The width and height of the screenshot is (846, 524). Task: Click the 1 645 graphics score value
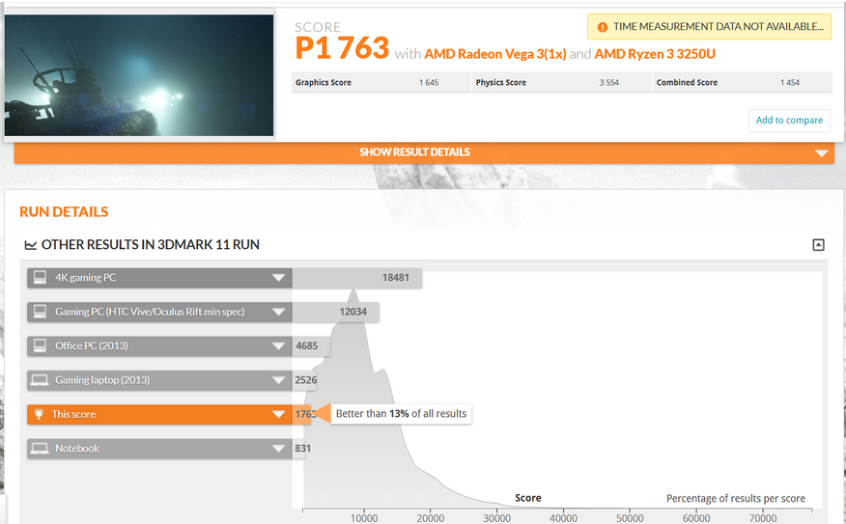(429, 82)
